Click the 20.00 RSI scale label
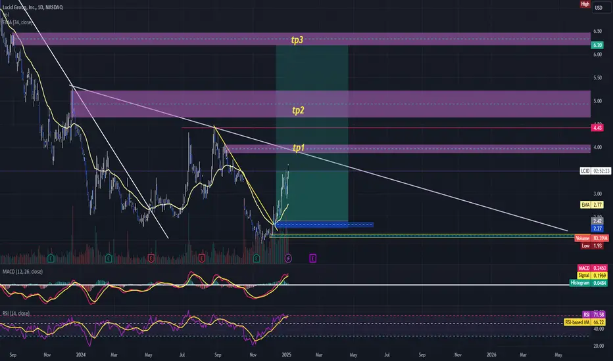The width and height of the screenshot is (613, 361). (599, 346)
